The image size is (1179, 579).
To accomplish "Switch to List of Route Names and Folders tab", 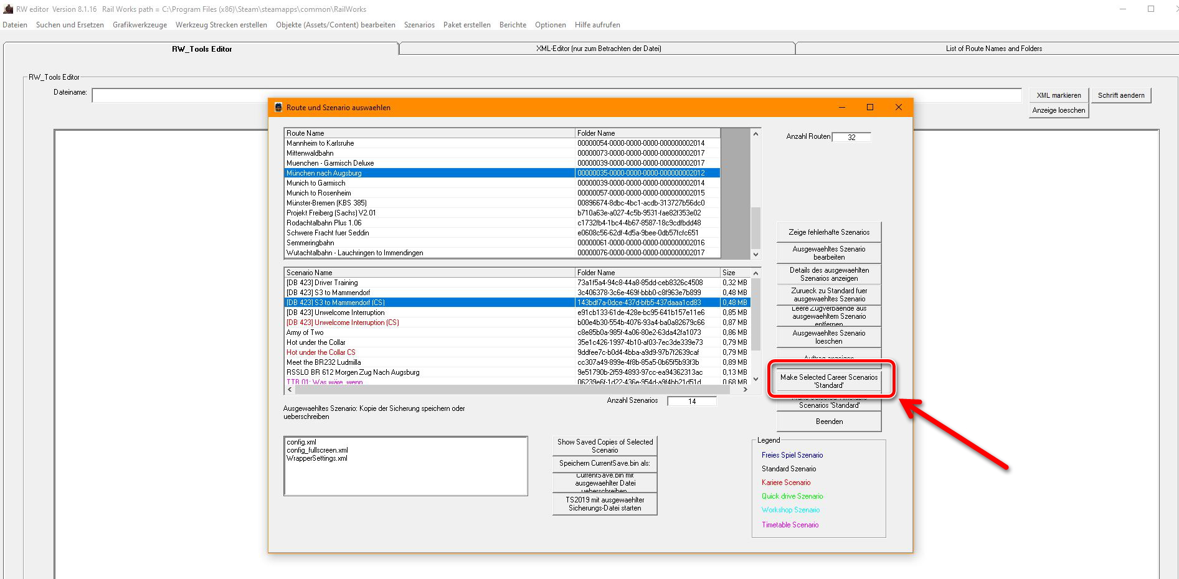I will click(993, 49).
